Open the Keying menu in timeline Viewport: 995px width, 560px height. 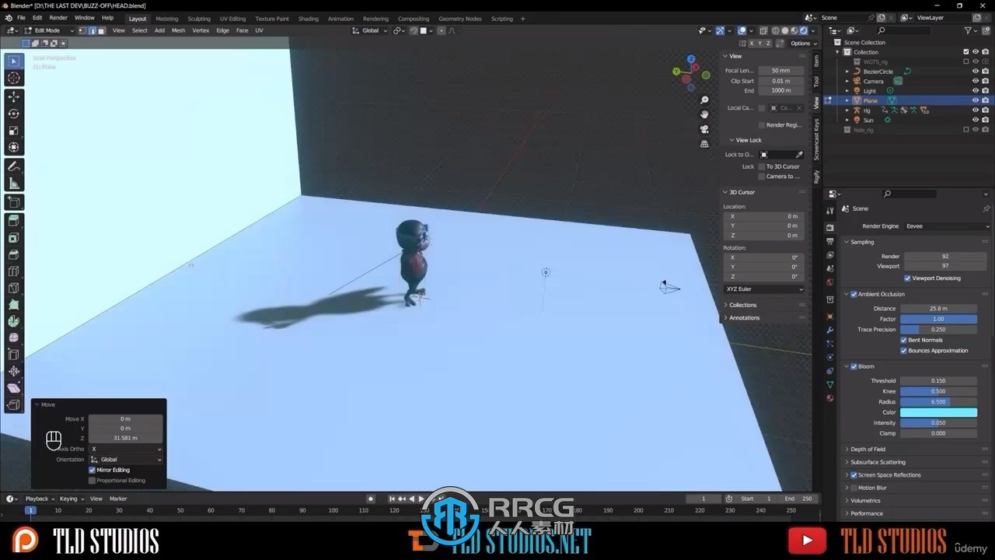pos(70,499)
